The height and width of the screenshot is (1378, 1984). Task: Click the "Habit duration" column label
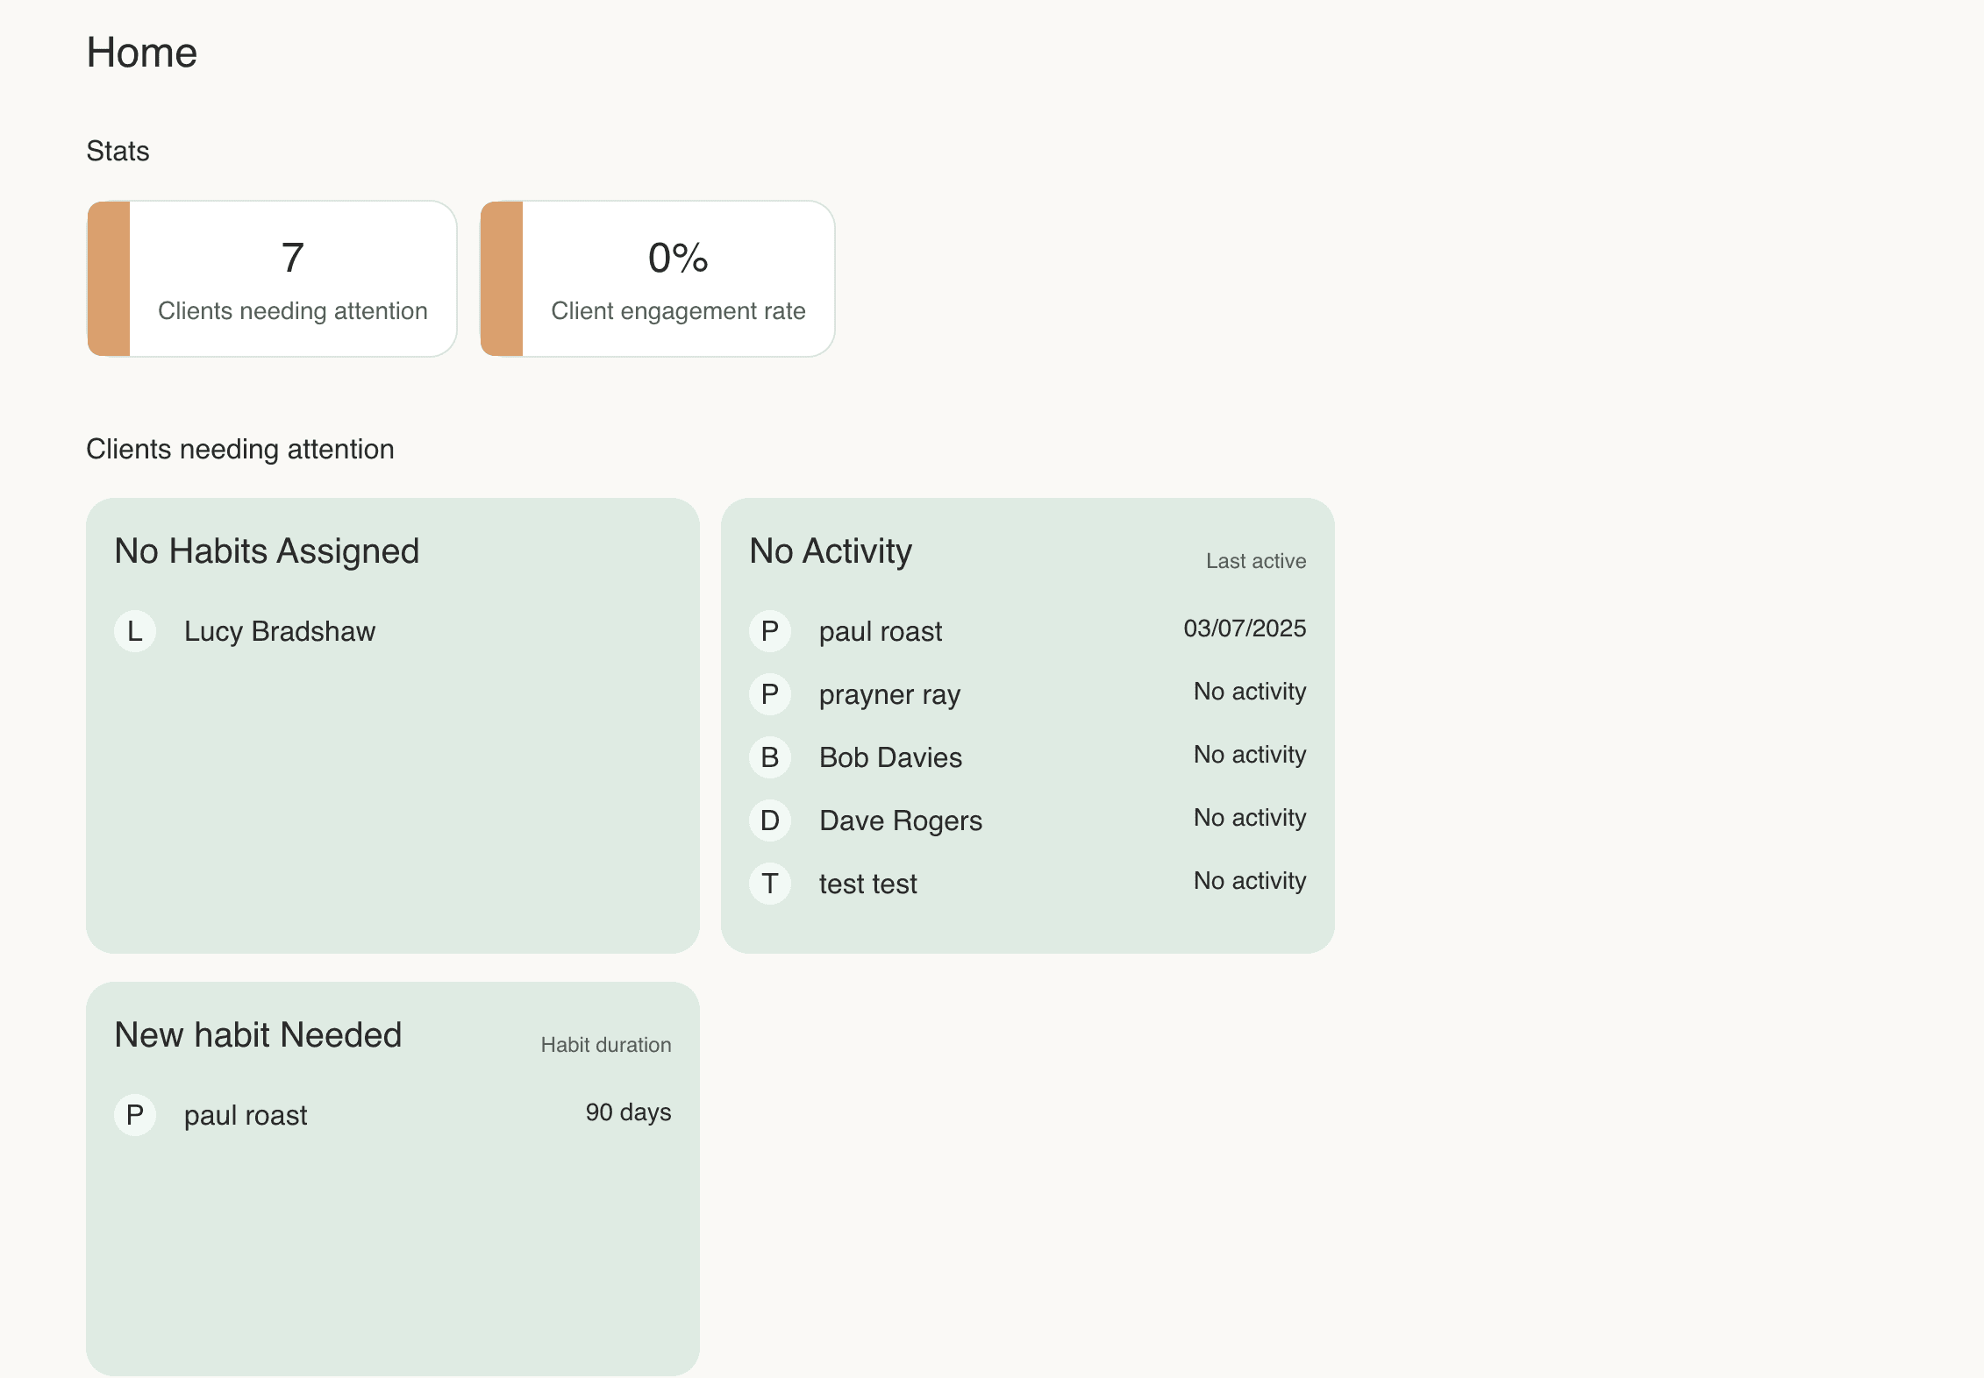point(606,1045)
